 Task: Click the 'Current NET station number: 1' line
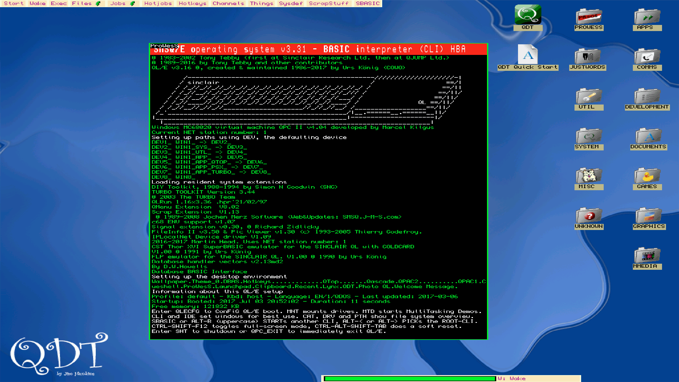coord(209,132)
